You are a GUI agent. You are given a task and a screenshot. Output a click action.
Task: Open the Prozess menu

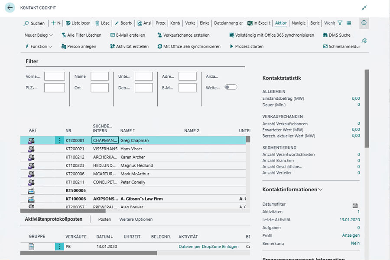161,23
